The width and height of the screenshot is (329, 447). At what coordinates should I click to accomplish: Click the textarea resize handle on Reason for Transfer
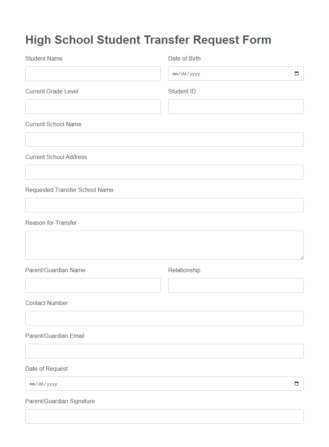(301, 258)
